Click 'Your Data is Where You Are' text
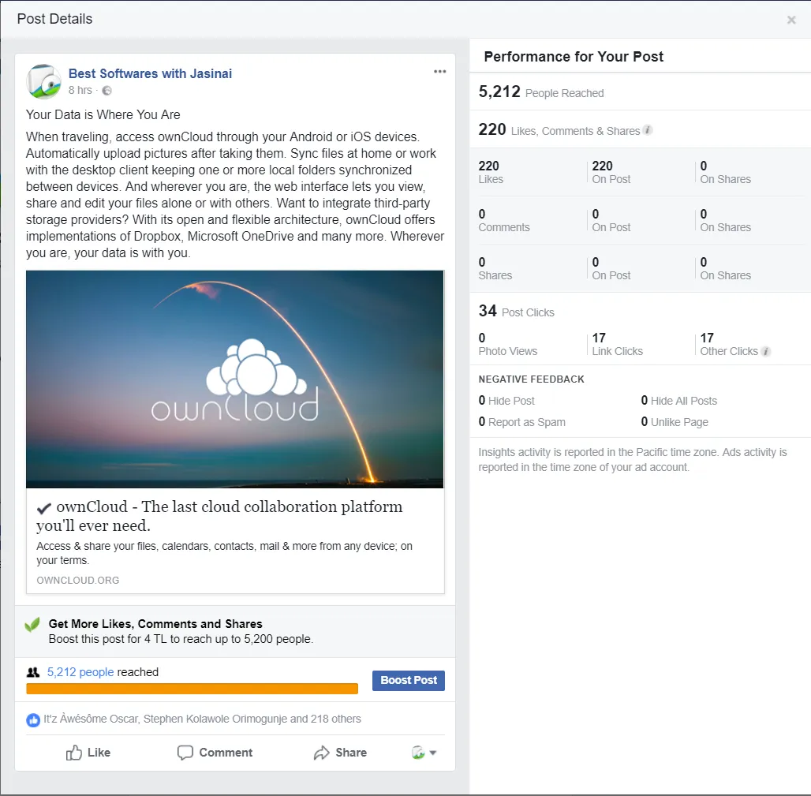Image resolution: width=811 pixels, height=796 pixels. coord(103,115)
